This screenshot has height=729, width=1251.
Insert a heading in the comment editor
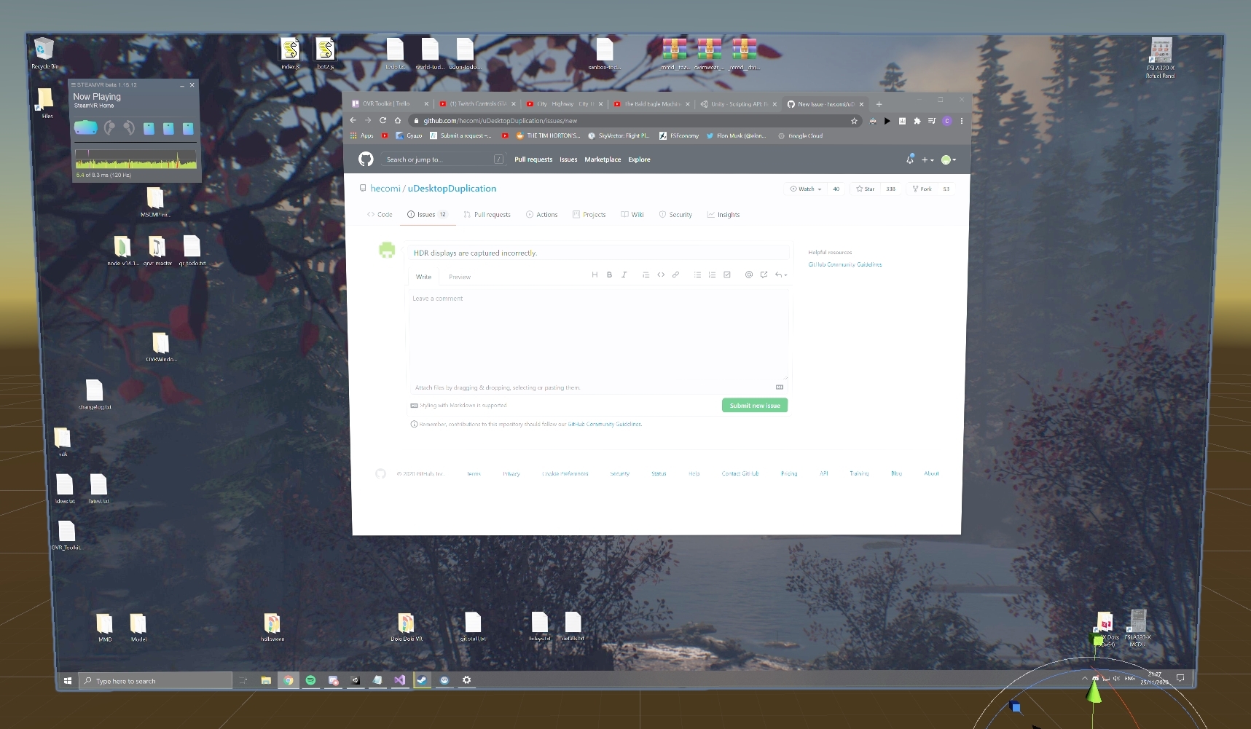coord(595,275)
